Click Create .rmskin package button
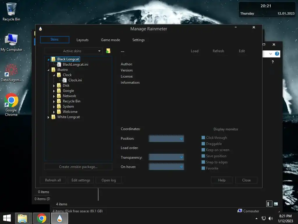 [78, 167]
